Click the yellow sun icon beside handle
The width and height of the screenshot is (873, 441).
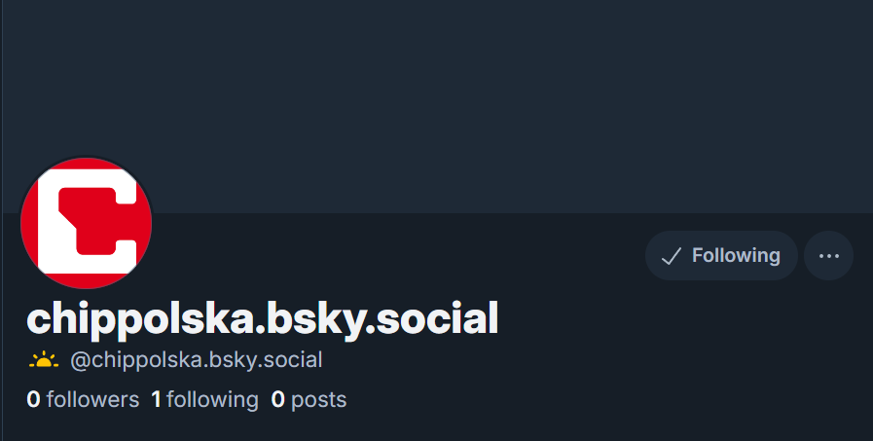pyautogui.click(x=44, y=360)
